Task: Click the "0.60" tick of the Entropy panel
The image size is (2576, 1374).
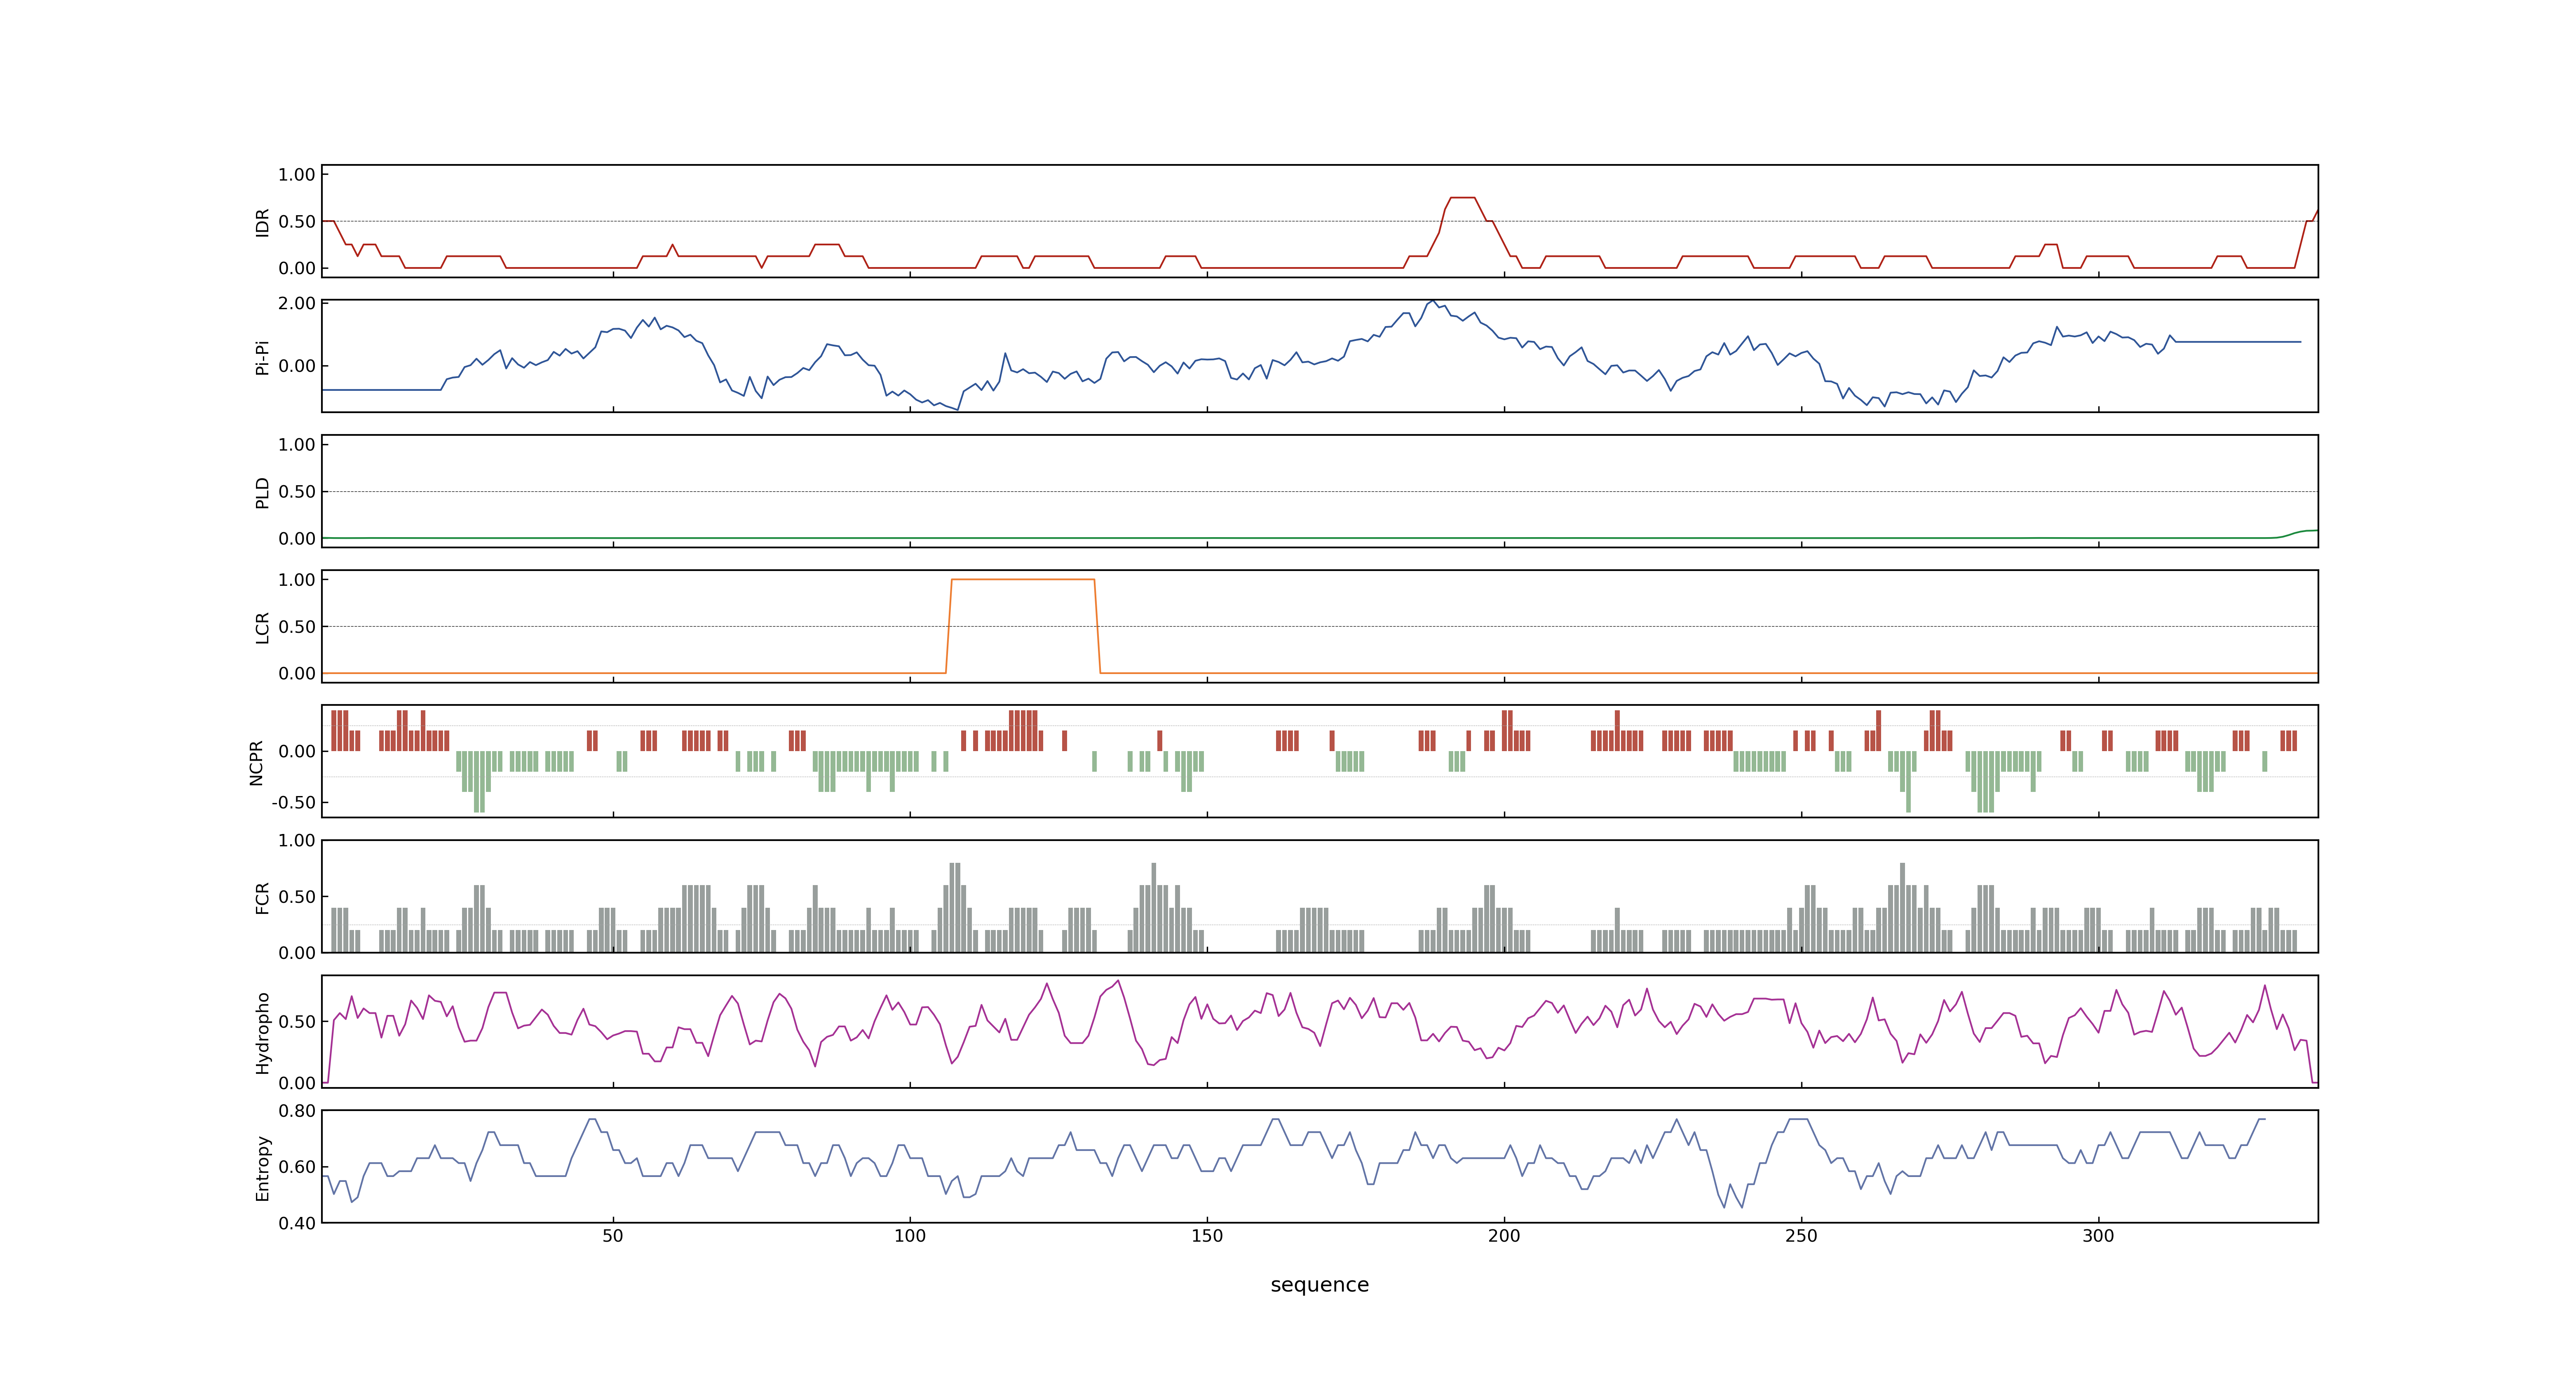Action: pos(297,1167)
